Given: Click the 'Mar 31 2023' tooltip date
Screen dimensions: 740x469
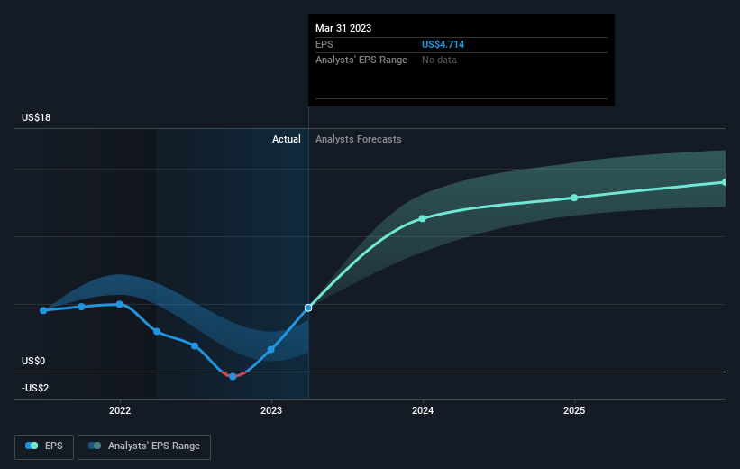Looking at the screenshot, I should 343,28.
